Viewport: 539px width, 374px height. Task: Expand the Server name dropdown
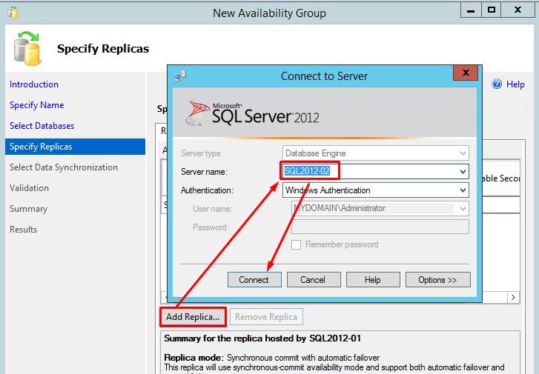(x=463, y=172)
